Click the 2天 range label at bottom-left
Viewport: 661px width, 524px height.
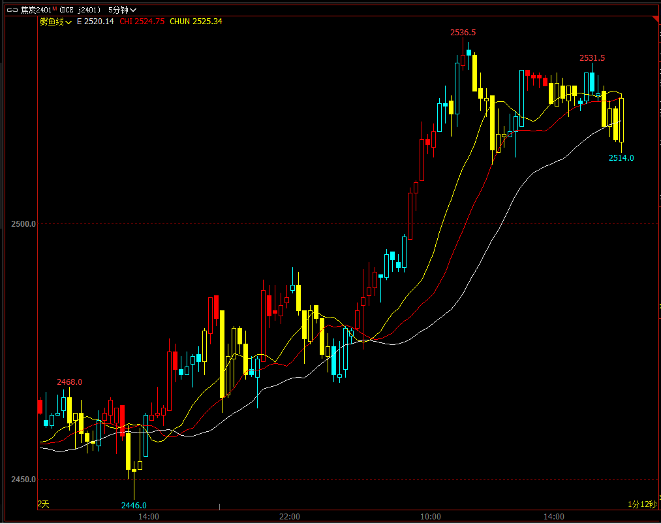click(x=43, y=504)
